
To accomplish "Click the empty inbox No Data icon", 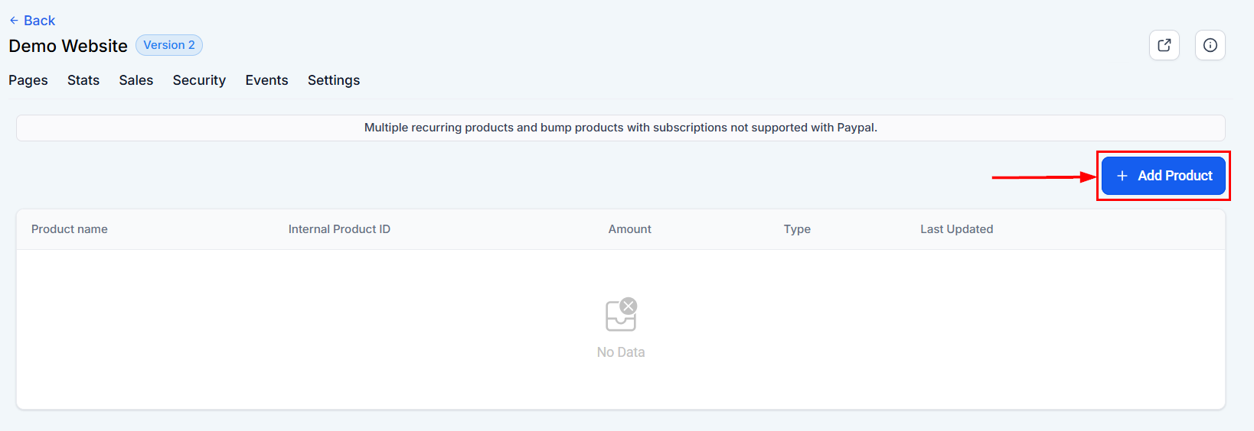I will 621,315.
